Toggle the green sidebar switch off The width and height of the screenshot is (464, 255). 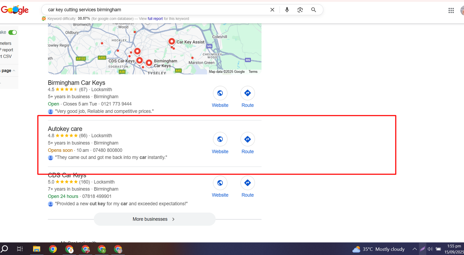[12, 32]
